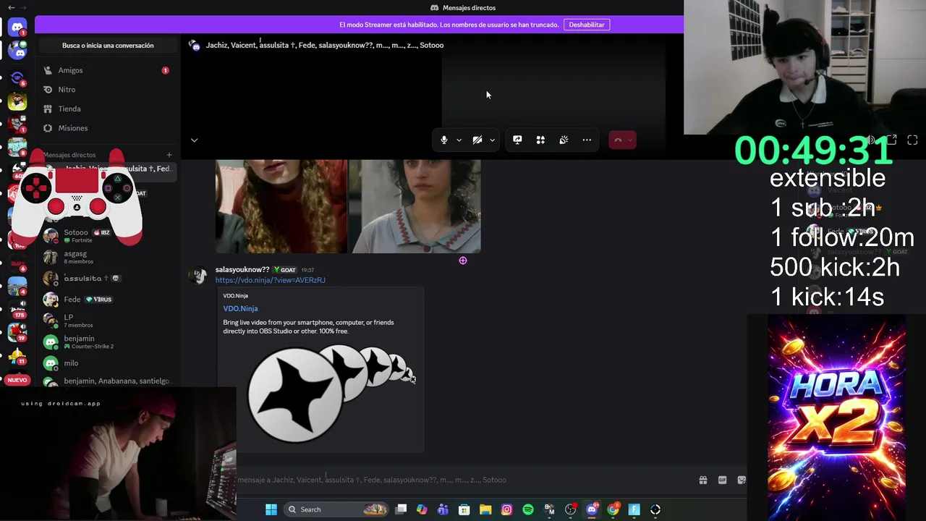The image size is (926, 521).
Task: Switch to Discord in the taskbar
Action: 592,509
